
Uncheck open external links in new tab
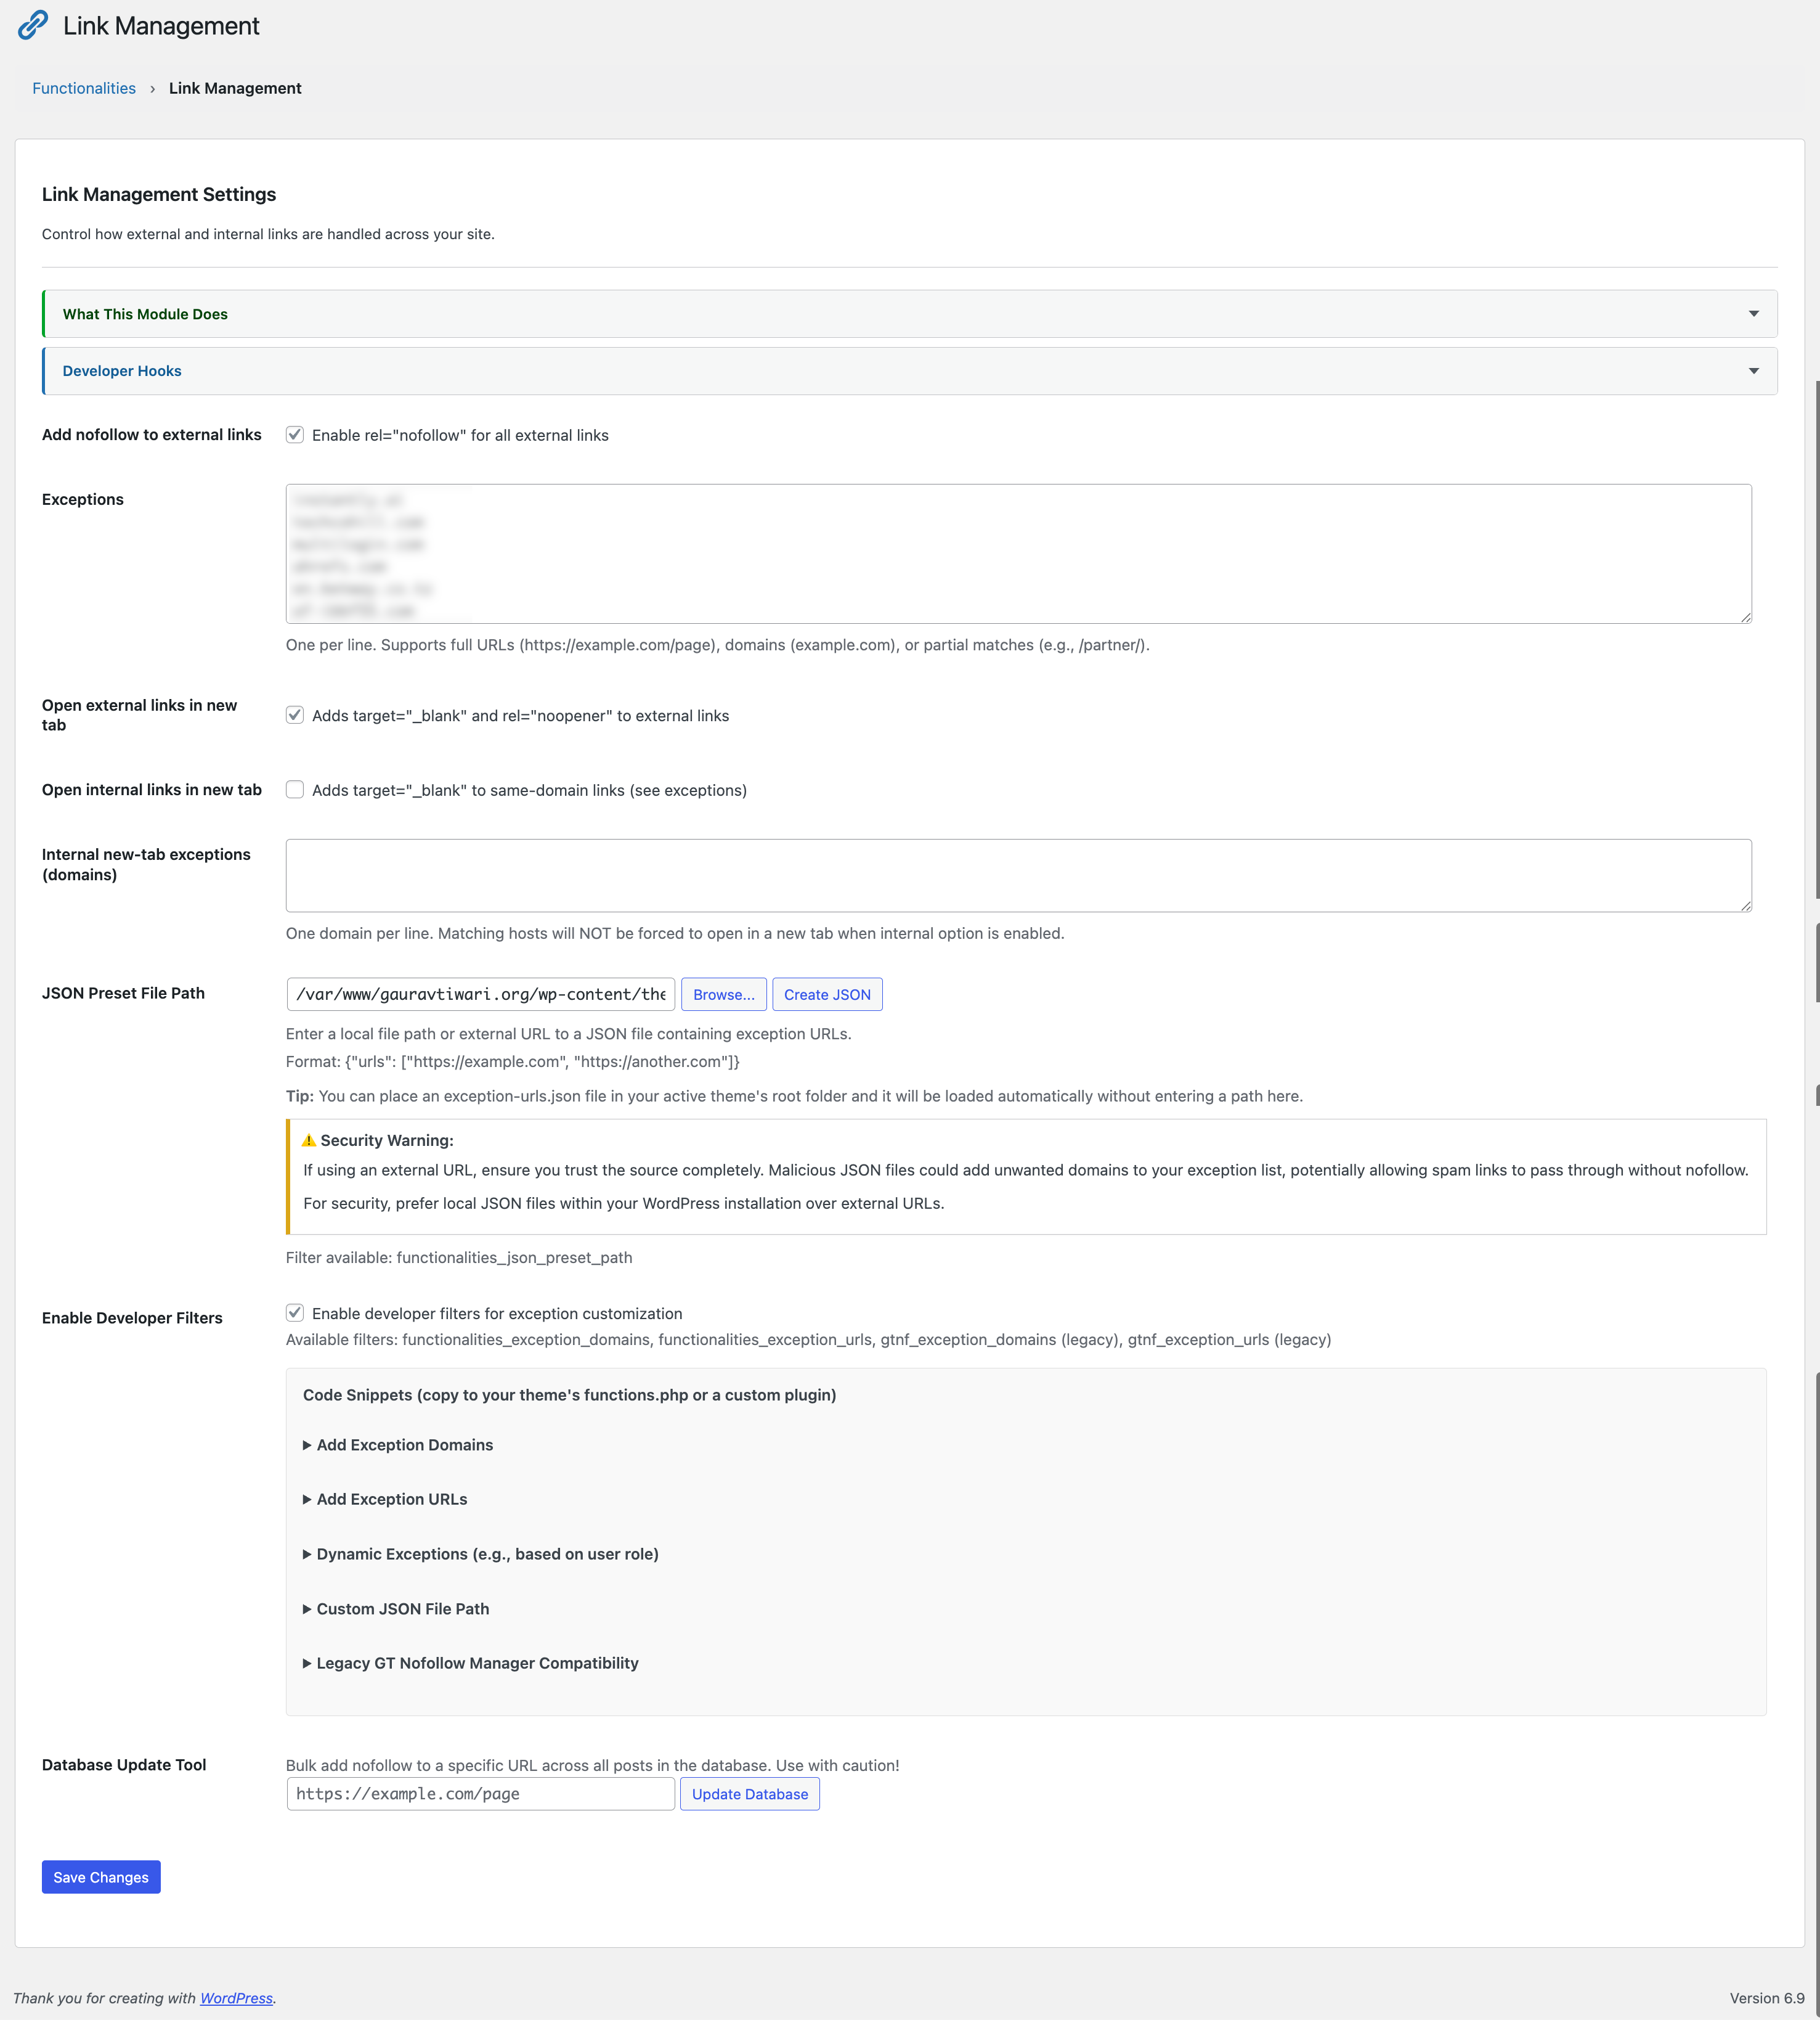coord(295,716)
